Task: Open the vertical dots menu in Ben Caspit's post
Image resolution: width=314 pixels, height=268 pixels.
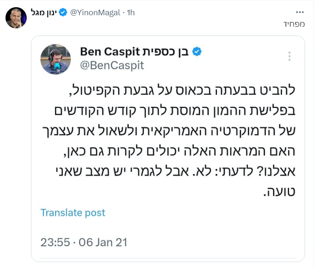Action: 289,57
